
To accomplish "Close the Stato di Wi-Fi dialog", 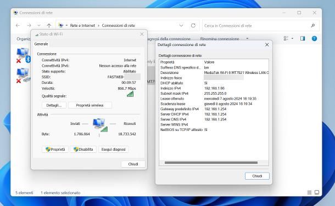I will tap(142, 34).
